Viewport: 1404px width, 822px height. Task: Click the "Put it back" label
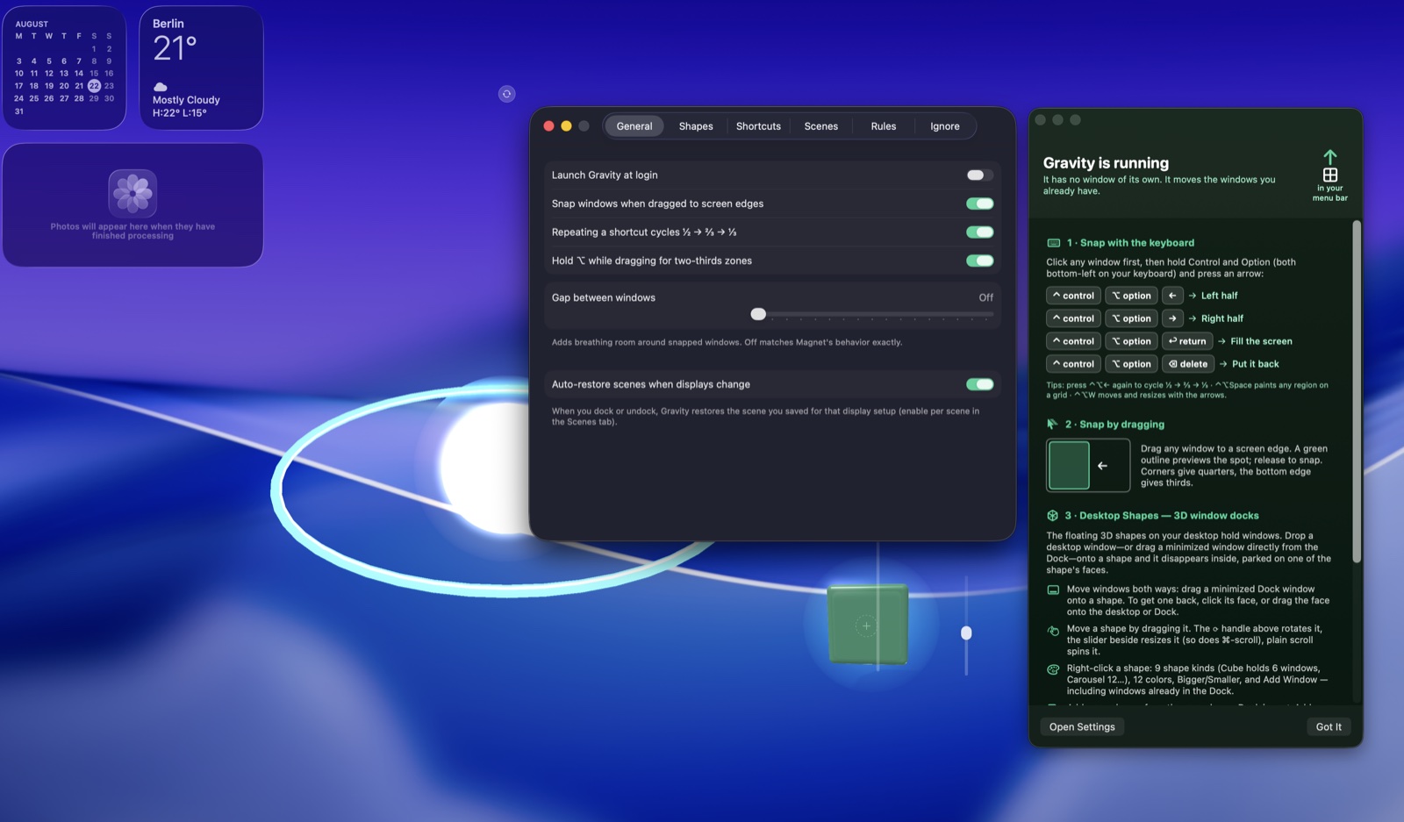(x=1256, y=364)
